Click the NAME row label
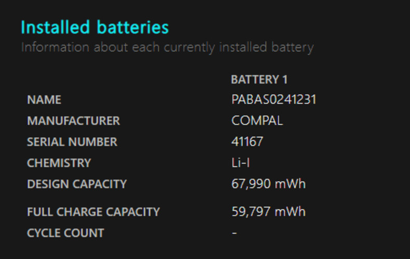The image size is (410, 259). coord(44,100)
